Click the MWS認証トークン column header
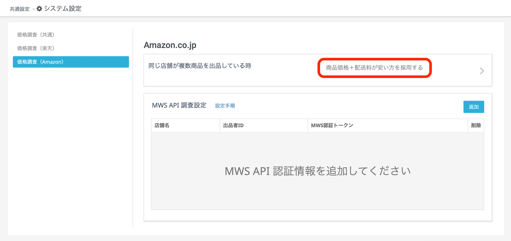The height and width of the screenshot is (241, 511). (332, 125)
